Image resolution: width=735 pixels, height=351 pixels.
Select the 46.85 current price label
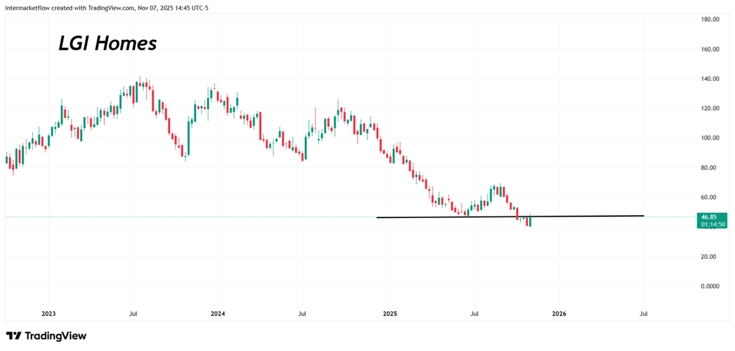[x=710, y=217]
